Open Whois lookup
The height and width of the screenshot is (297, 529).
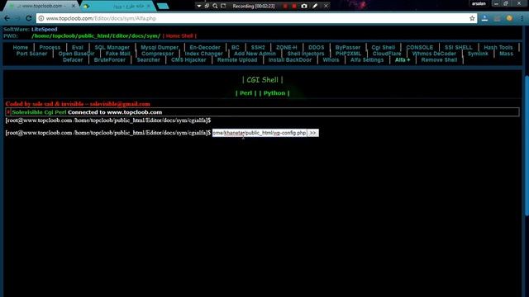pyautogui.click(x=331, y=60)
